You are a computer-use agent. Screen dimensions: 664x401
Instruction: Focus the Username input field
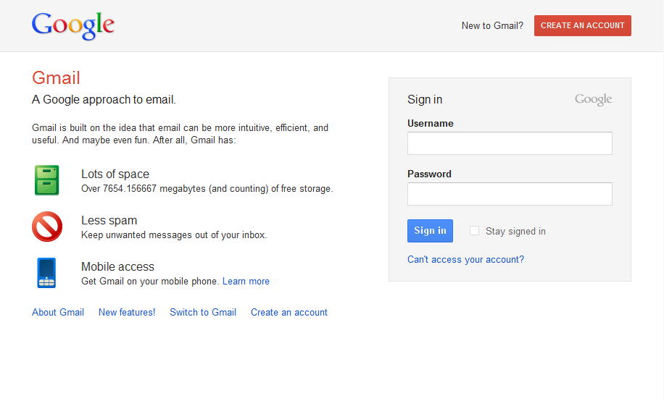[x=510, y=143]
